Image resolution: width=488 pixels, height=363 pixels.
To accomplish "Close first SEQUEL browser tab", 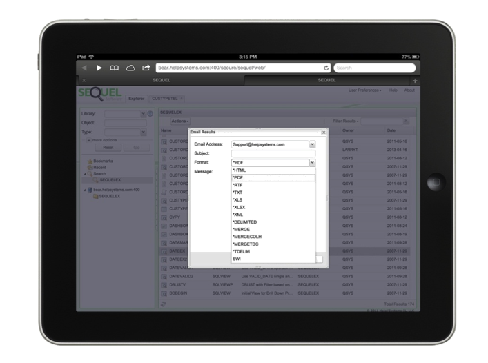I will pyautogui.click(x=84, y=81).
